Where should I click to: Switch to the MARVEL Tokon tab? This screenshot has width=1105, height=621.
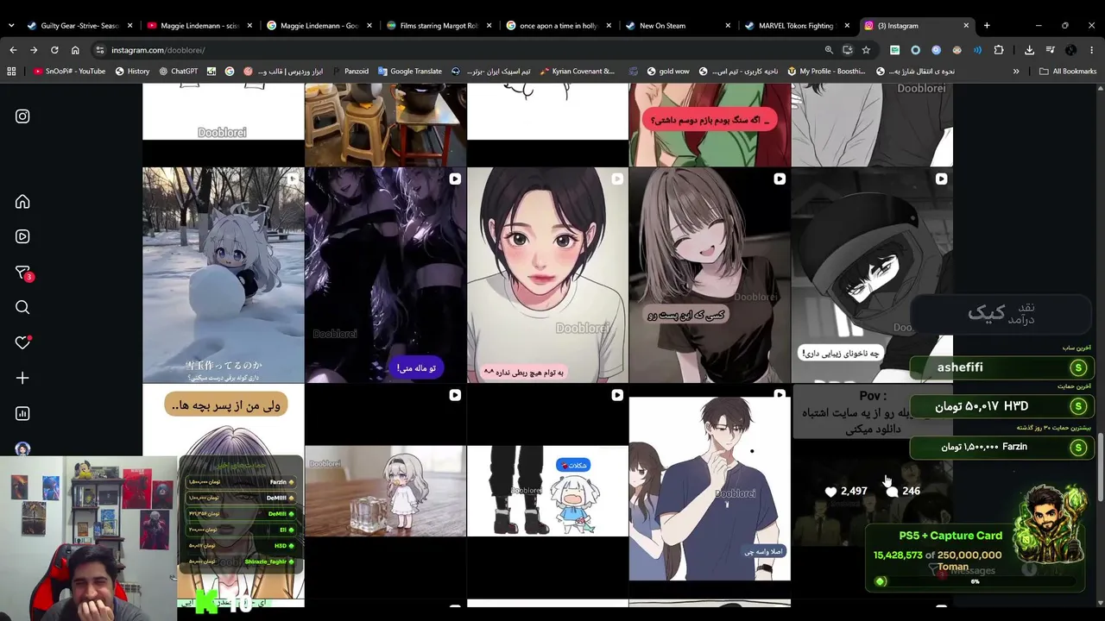[x=797, y=26]
